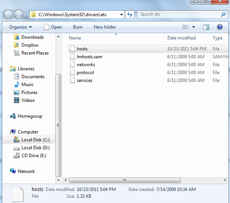The image size is (230, 203).
Task: Select the lmhosts.sam file
Action: tap(89, 57)
